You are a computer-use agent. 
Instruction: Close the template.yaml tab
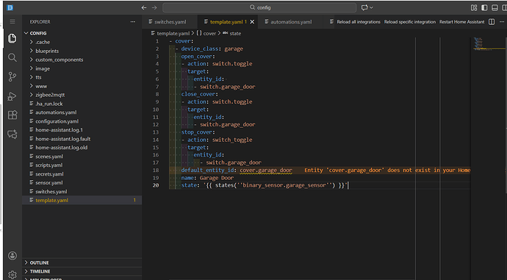(x=252, y=21)
